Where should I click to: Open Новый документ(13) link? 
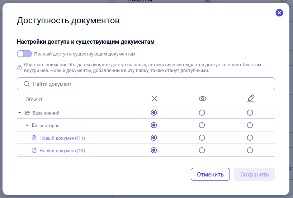[x=62, y=151]
